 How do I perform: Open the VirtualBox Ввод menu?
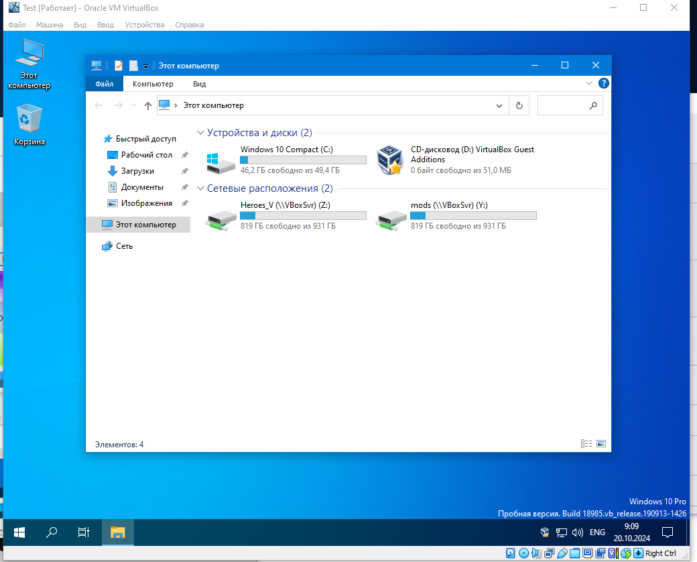(x=105, y=25)
